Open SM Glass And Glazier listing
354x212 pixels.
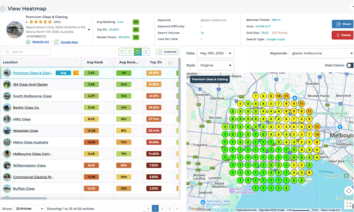click(30, 84)
